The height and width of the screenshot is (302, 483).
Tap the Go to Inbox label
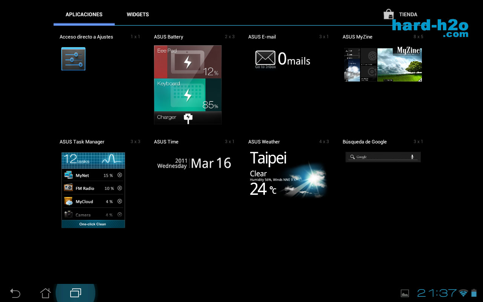click(265, 67)
